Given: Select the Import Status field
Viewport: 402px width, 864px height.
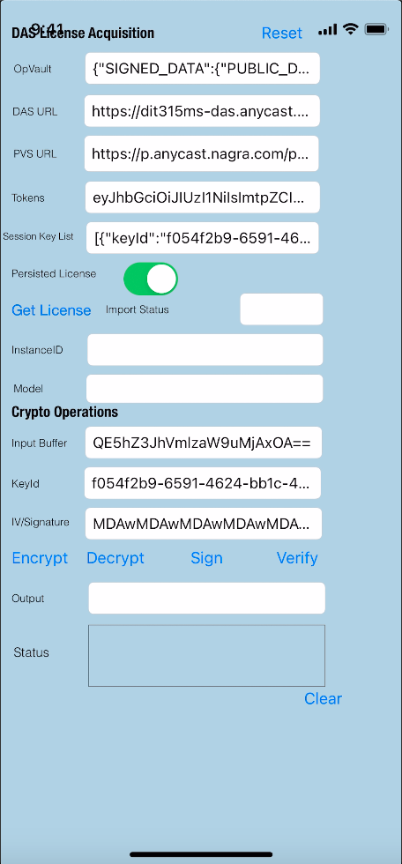Looking at the screenshot, I should 281,309.
